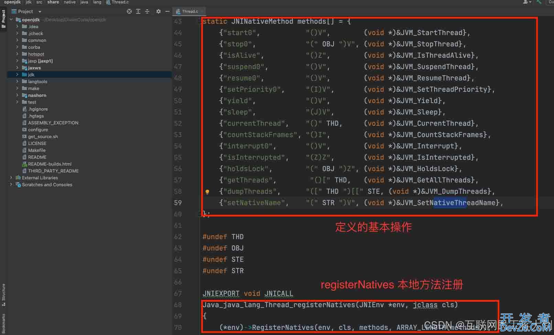554x335 pixels.
Task: Open the Bookmarks tool window side button
Action: 3,324
